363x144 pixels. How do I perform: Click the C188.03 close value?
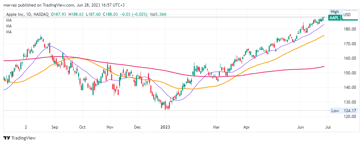coord(110,14)
